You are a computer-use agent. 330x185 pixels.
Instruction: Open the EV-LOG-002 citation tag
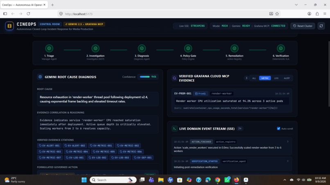(x=97, y=158)
